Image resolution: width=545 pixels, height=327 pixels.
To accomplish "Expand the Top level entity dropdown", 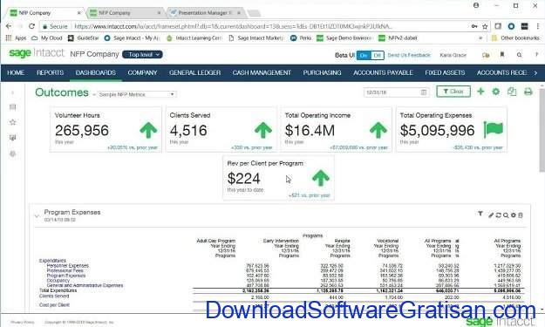I will point(142,55).
